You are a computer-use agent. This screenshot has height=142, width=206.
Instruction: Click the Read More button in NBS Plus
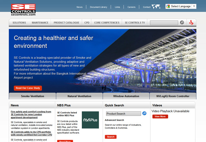pos(65,141)
